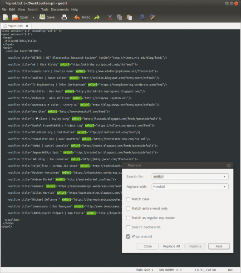
Task: Click the Close button in Replace dialog
Action: pyautogui.click(x=148, y=246)
